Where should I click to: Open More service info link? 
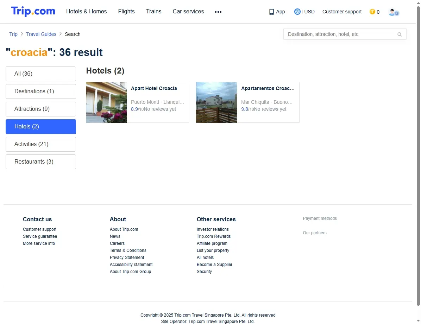click(39, 243)
